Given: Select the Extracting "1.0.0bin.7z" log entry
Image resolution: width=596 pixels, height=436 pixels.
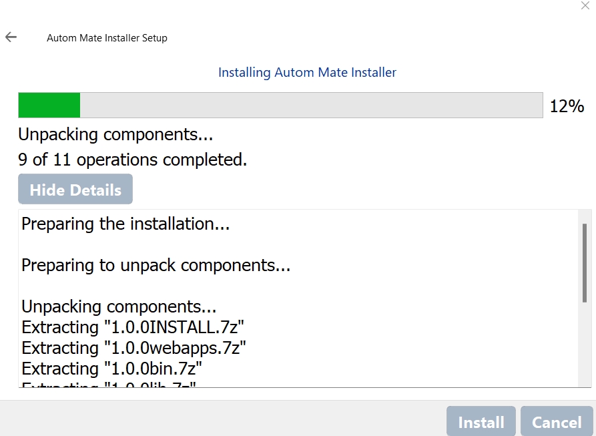Looking at the screenshot, I should click(x=111, y=369).
